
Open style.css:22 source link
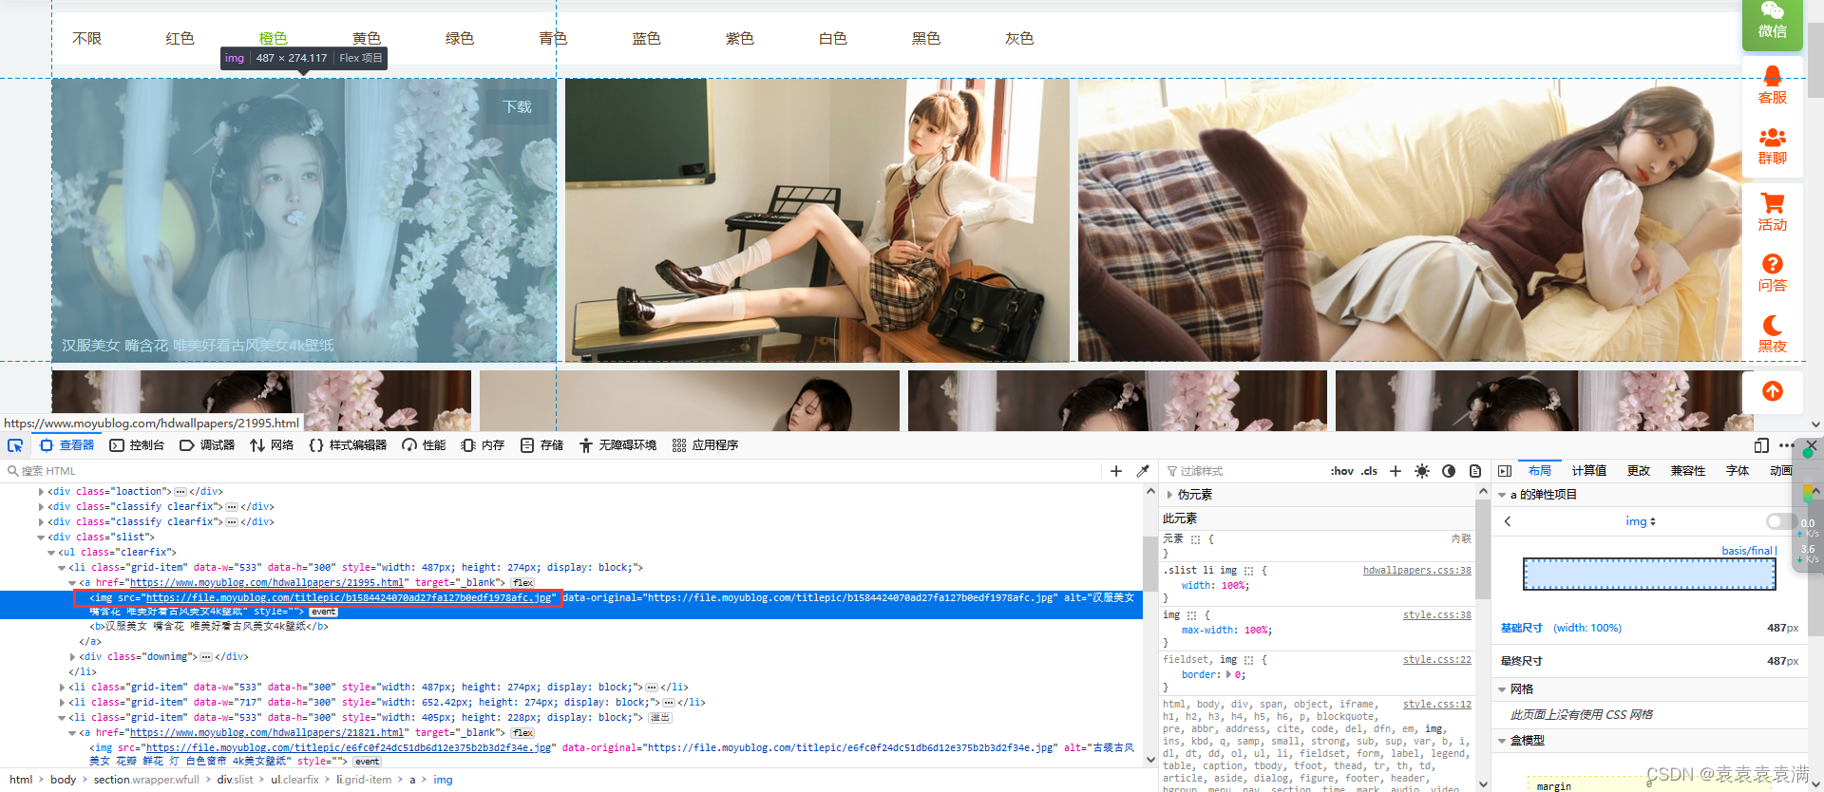(x=1437, y=660)
